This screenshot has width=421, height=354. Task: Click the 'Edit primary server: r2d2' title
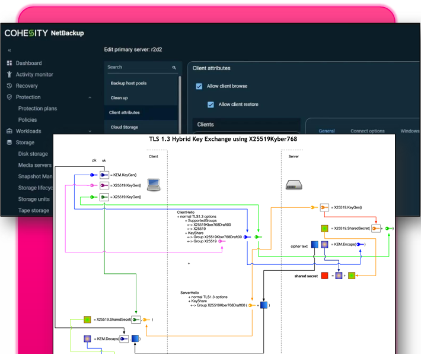(x=133, y=49)
